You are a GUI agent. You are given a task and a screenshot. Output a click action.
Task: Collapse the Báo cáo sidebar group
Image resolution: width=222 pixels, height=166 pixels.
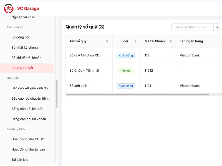click(13, 78)
